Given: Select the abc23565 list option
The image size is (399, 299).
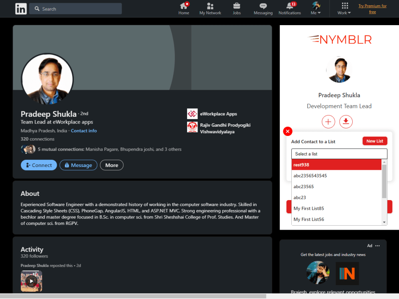Looking at the screenshot, I should pyautogui.click(x=336, y=187).
